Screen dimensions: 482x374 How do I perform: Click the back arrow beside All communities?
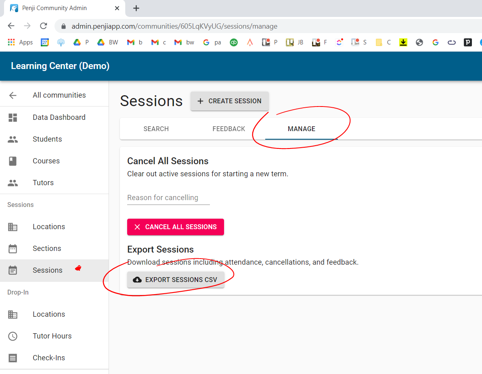coord(13,95)
